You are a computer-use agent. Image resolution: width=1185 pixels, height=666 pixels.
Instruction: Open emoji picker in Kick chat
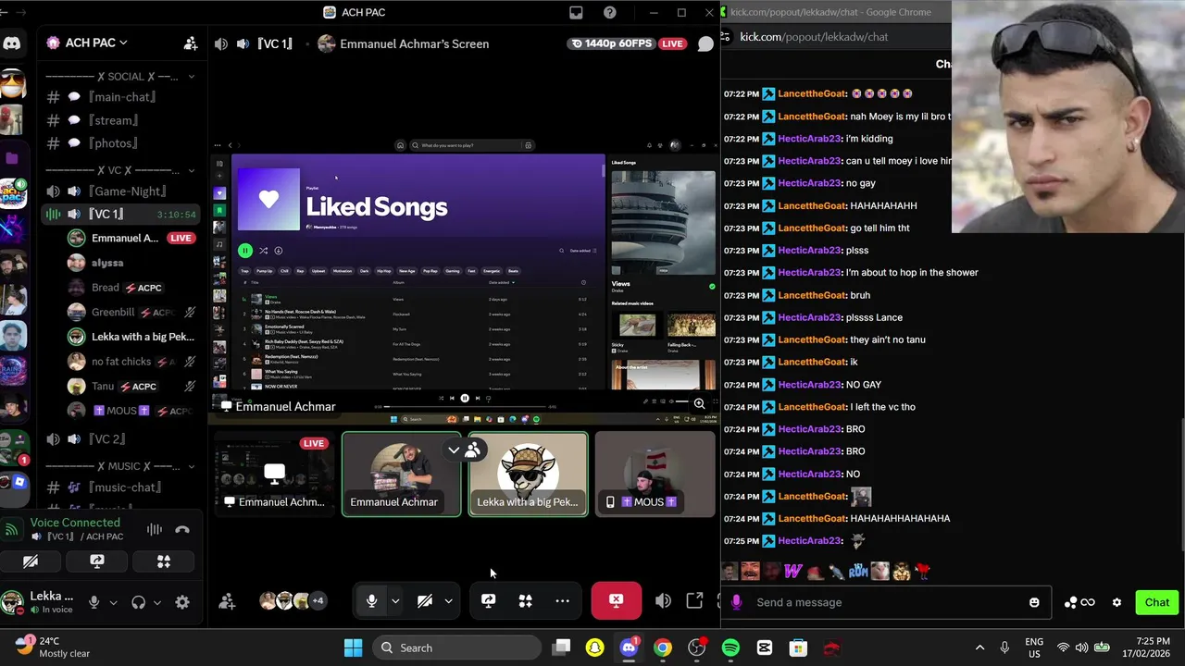point(1034,602)
